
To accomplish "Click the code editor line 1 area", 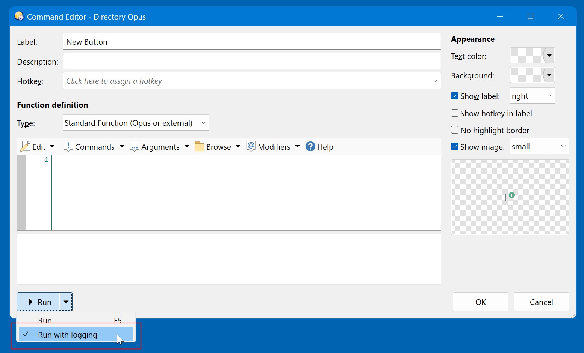I will pos(246,160).
